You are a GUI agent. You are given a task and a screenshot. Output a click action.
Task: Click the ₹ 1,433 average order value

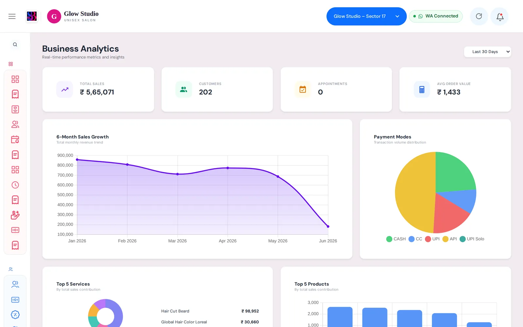point(449,92)
